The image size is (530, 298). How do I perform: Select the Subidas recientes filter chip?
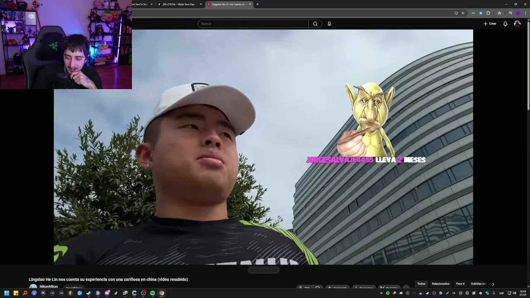478,284
